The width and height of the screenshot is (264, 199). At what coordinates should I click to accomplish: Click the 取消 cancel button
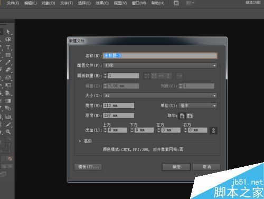coord(206,167)
